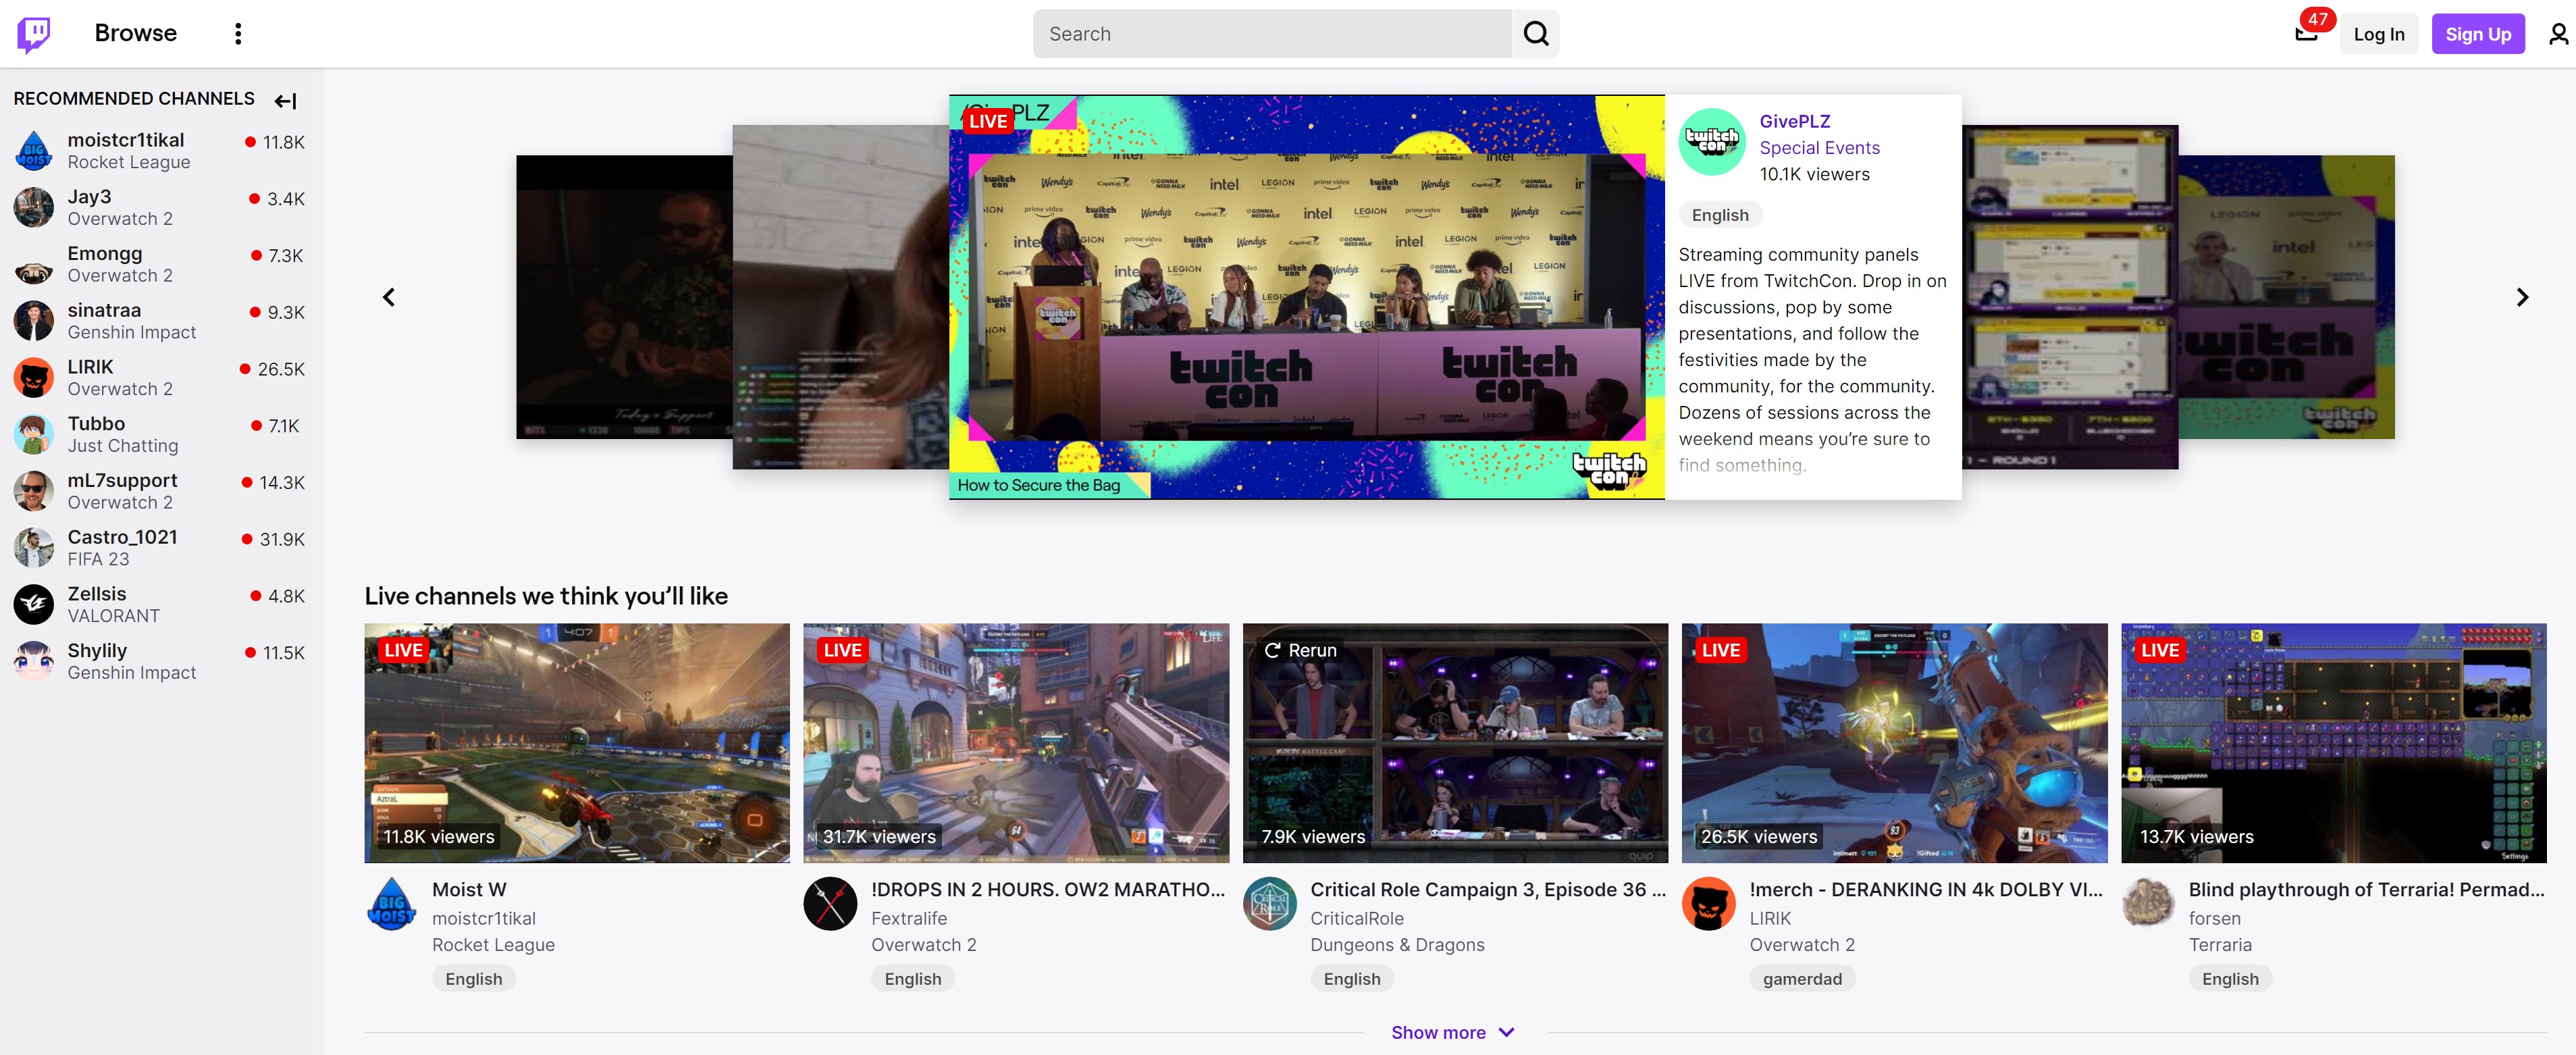
Task: Click Zellsis avatar in sidebar
Action: click(x=34, y=605)
